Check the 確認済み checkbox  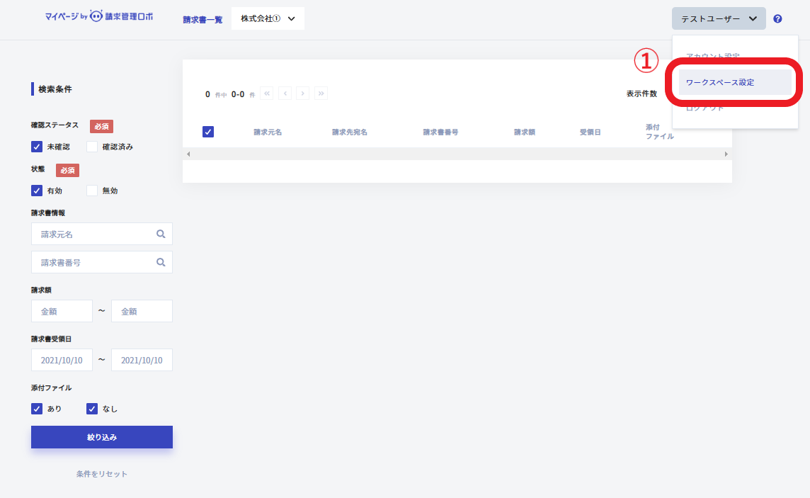point(92,147)
